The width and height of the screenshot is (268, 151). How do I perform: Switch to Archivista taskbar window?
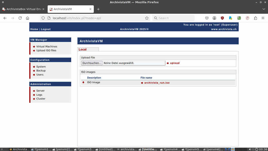tap(20, 149)
